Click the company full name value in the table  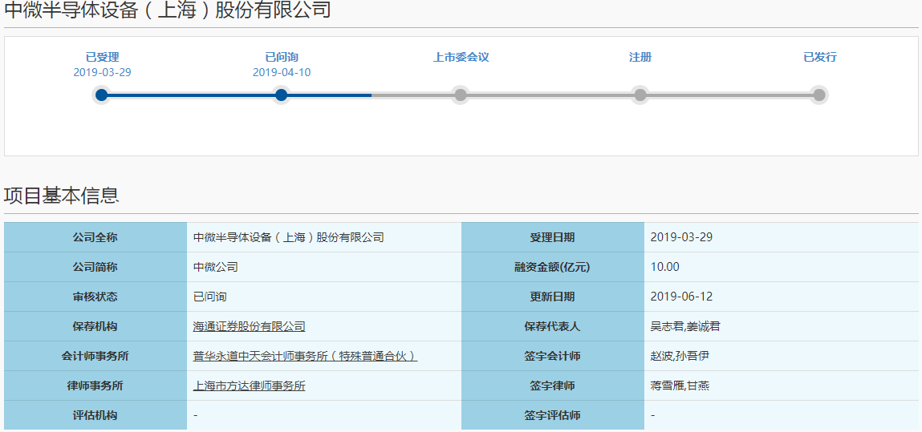289,238
